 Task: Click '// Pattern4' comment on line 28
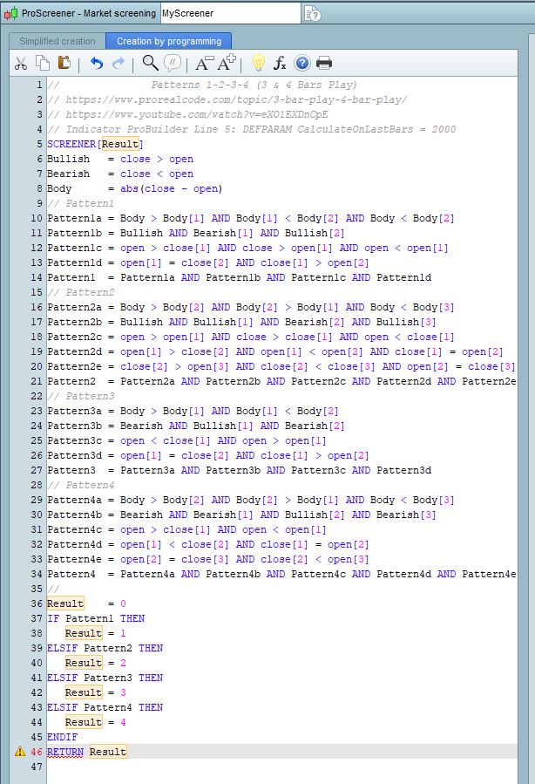point(80,485)
